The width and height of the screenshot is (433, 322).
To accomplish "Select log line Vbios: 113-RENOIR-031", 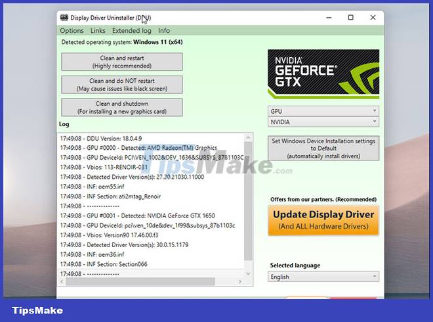I will tap(104, 167).
